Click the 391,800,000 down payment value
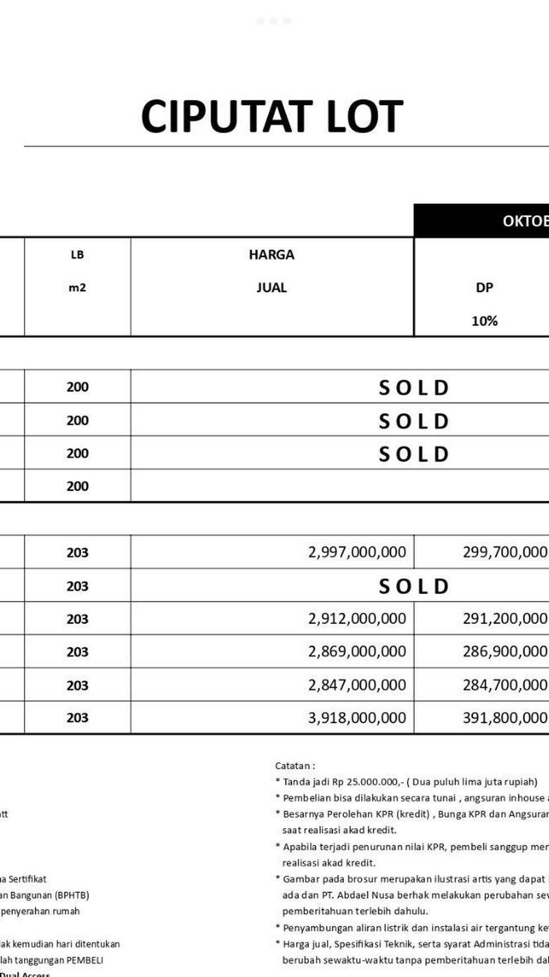The width and height of the screenshot is (549, 977). point(505,718)
